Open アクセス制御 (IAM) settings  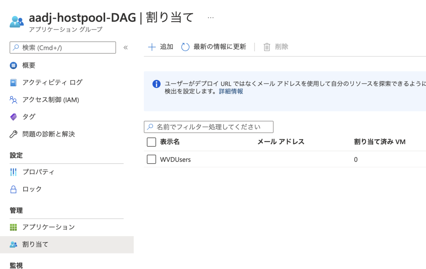point(57,100)
